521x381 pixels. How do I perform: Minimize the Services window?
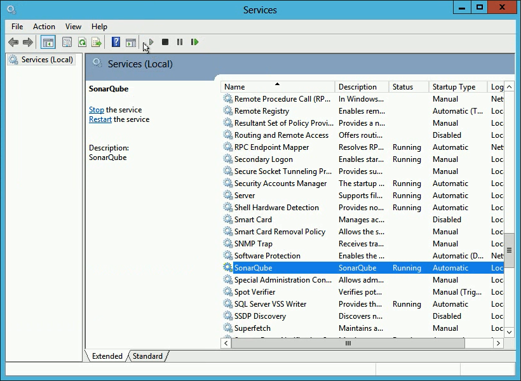(x=462, y=8)
